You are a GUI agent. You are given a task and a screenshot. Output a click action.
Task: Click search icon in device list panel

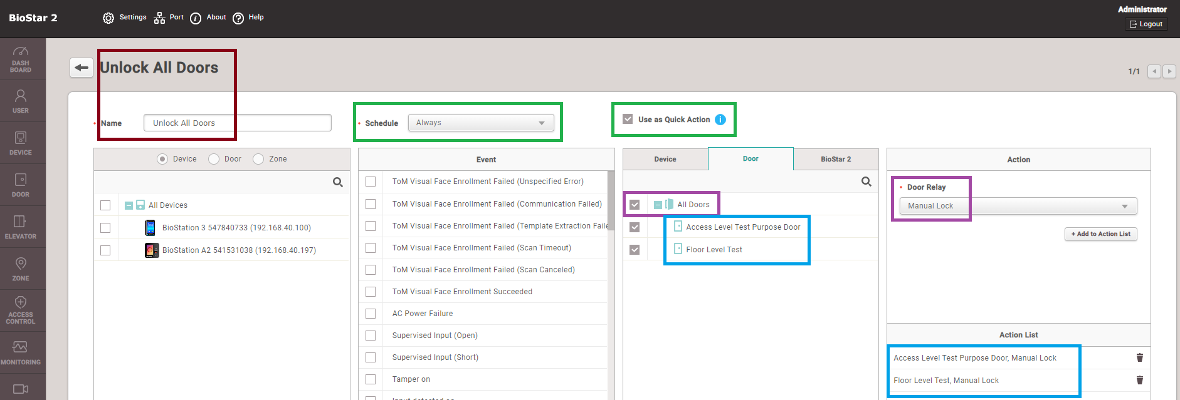tap(338, 182)
